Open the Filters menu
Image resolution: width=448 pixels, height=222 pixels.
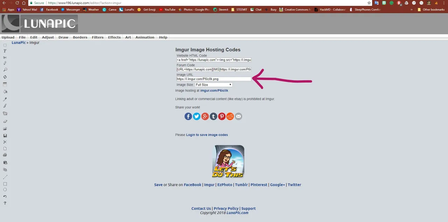pos(98,37)
